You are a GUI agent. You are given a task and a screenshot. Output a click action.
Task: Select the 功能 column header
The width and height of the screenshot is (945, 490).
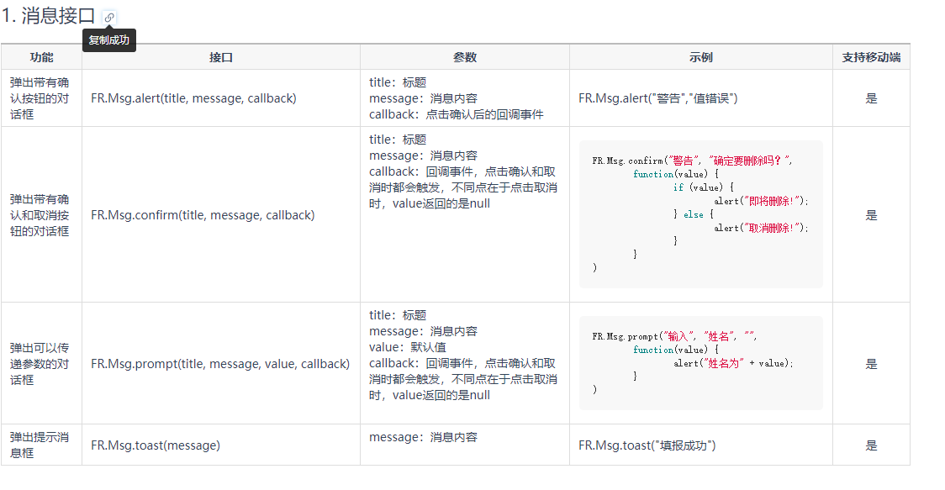click(x=41, y=57)
